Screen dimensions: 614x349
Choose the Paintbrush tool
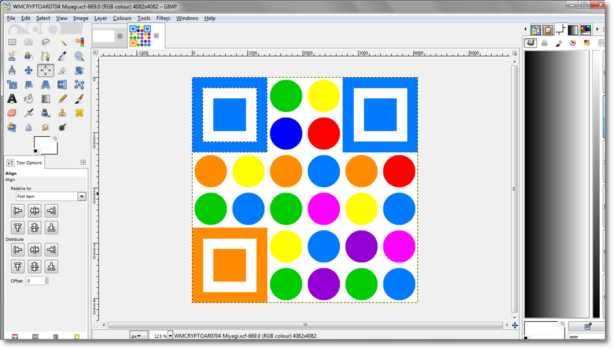[79, 99]
